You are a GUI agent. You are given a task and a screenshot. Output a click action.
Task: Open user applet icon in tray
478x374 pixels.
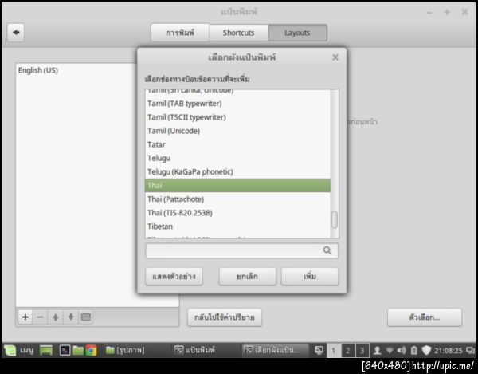click(x=377, y=350)
